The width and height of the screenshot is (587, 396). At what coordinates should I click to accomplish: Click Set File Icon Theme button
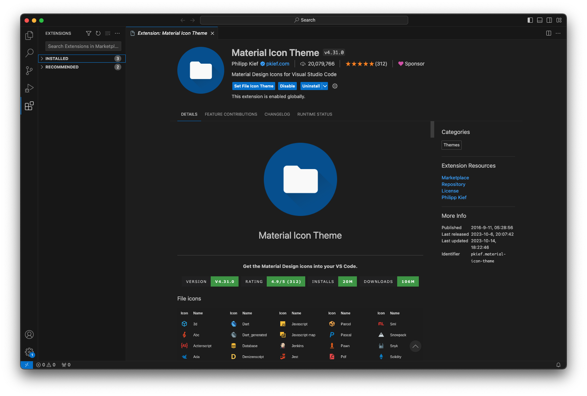coord(254,86)
